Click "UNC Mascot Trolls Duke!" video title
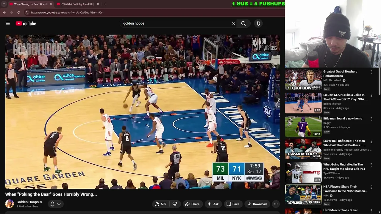 coord(340,210)
